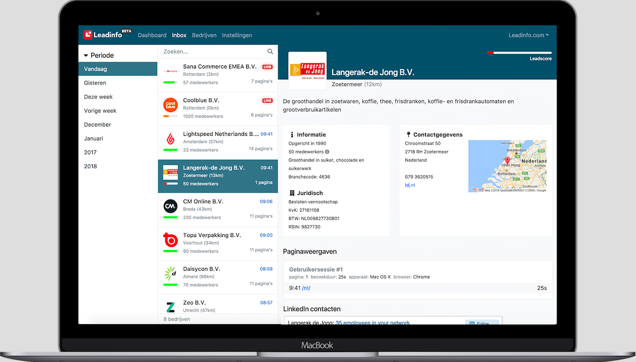Click the Coolblue orange logo
The height and width of the screenshot is (362, 636).
171,105
